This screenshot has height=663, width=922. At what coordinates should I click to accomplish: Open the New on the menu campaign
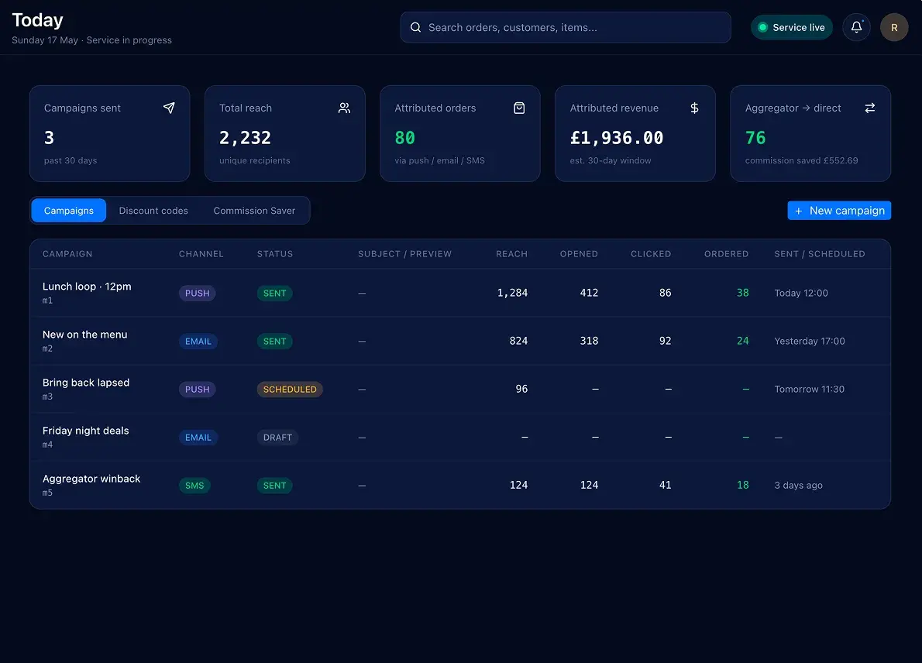pyautogui.click(x=459, y=341)
